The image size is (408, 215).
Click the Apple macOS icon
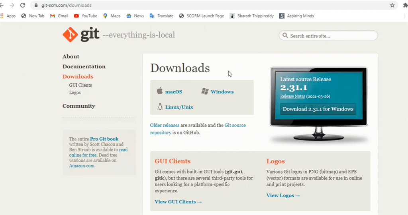[x=159, y=91]
